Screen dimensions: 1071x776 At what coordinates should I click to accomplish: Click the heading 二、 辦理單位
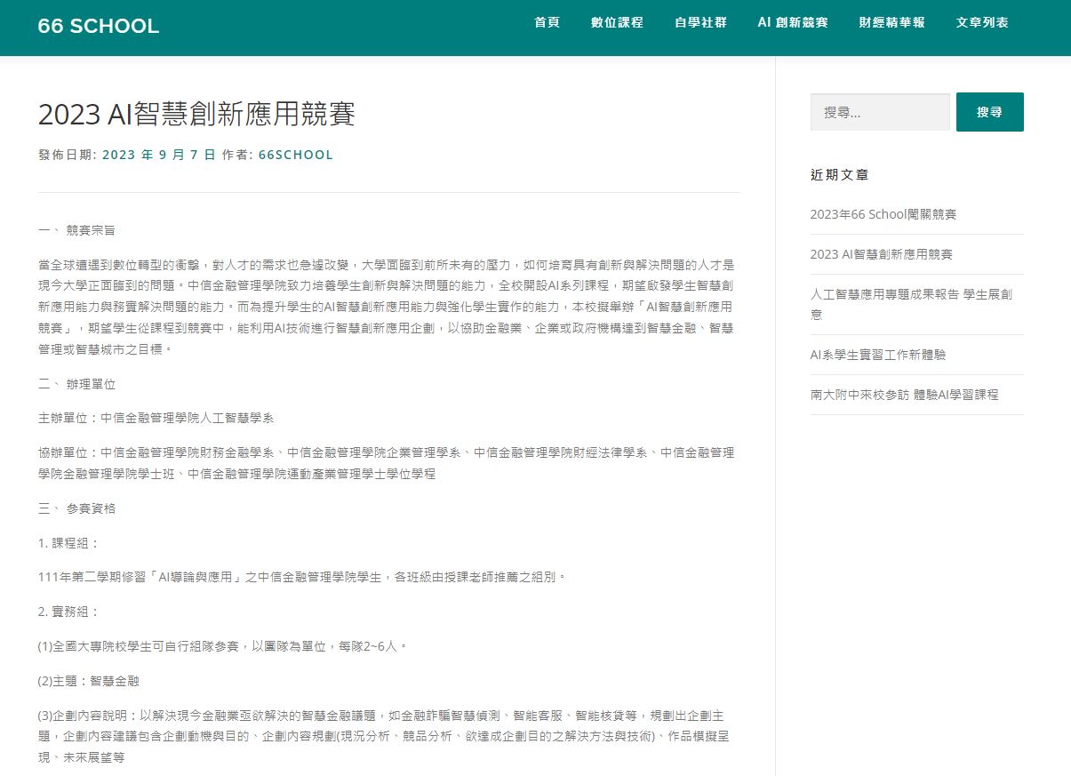(x=76, y=384)
